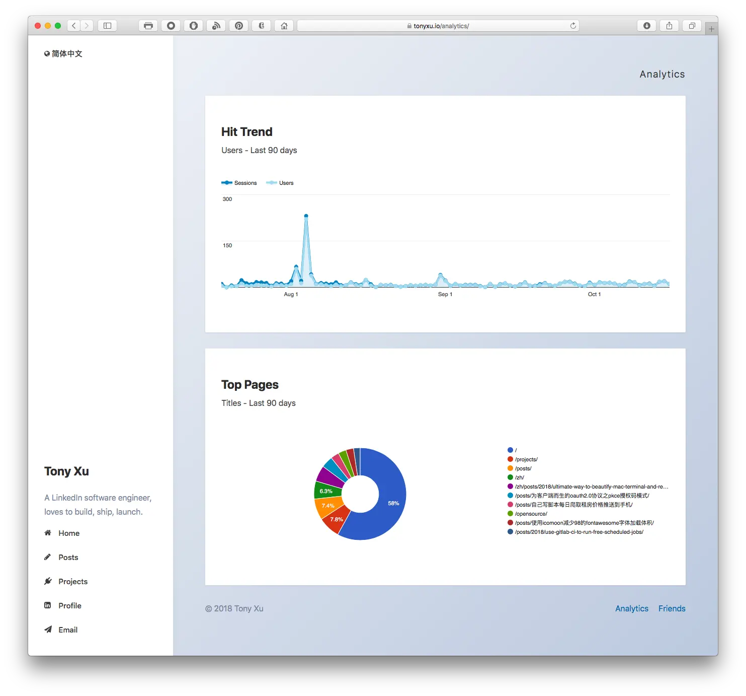
Task: Open the Downloads panel in Safari
Action: tap(646, 25)
